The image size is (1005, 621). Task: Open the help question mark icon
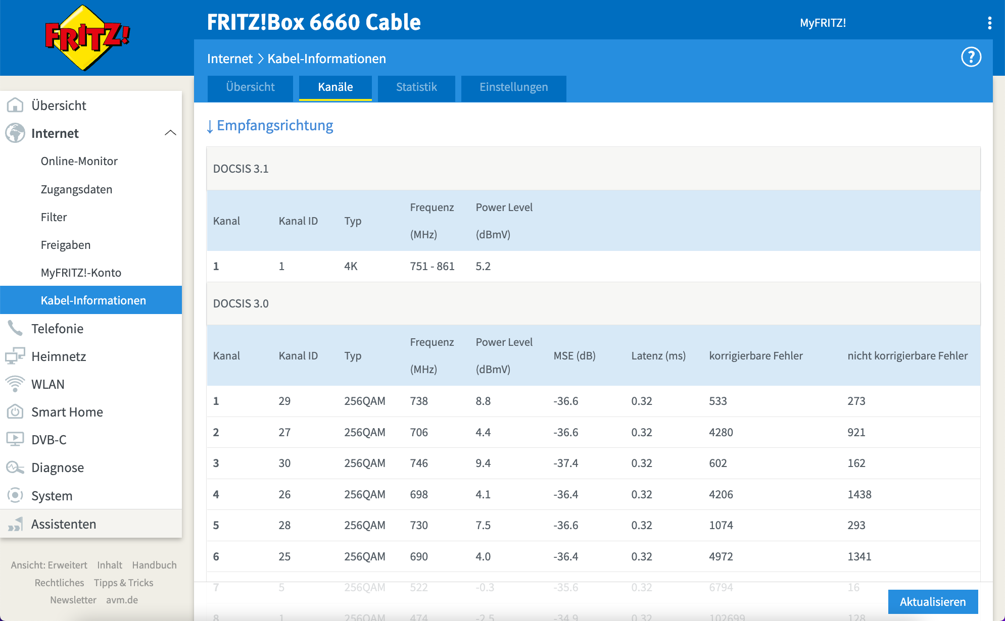[x=971, y=57]
